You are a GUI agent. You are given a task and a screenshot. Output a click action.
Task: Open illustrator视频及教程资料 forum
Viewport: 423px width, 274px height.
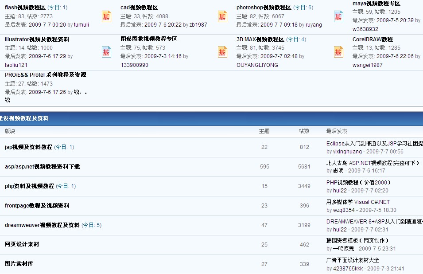pyautogui.click(x=37, y=39)
